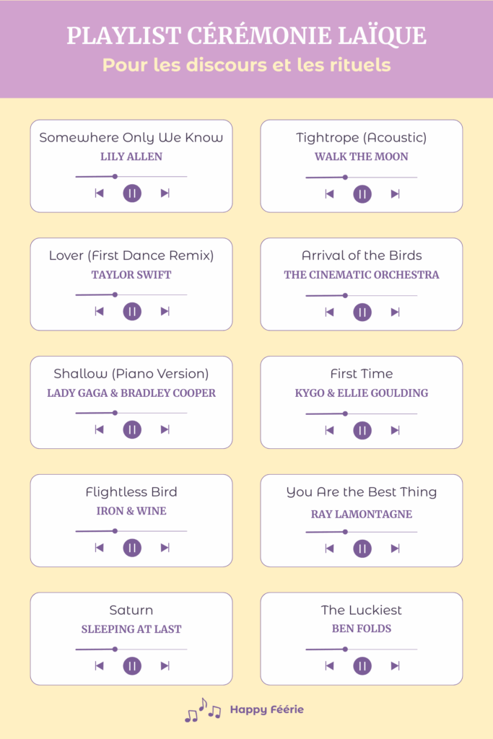Click the Playlist Cérémonie Laïque heading
The image size is (493, 739).
pyautogui.click(x=247, y=36)
